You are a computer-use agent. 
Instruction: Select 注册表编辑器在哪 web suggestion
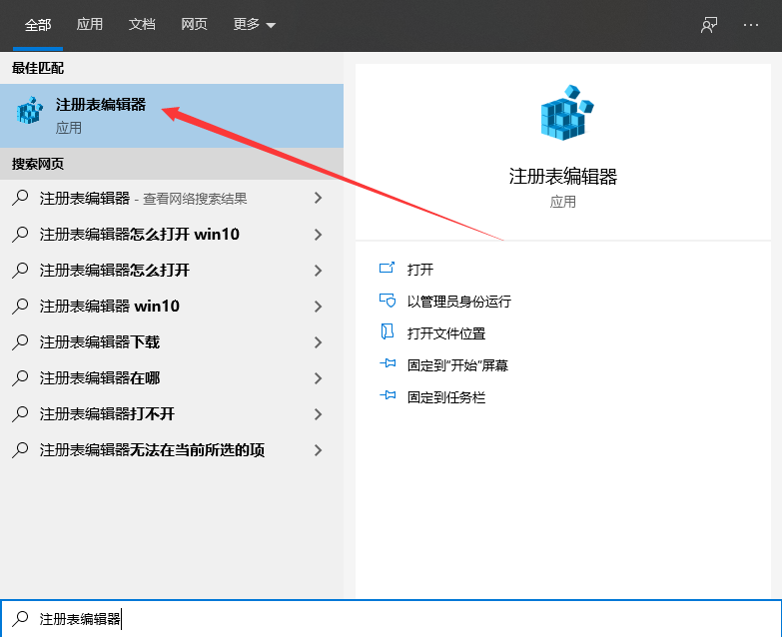(100, 378)
